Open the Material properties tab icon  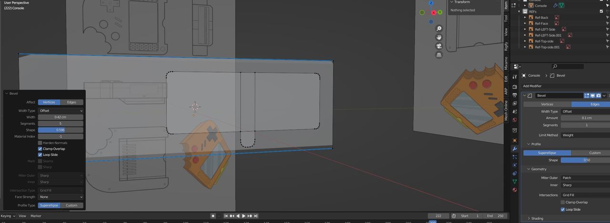(x=514, y=190)
